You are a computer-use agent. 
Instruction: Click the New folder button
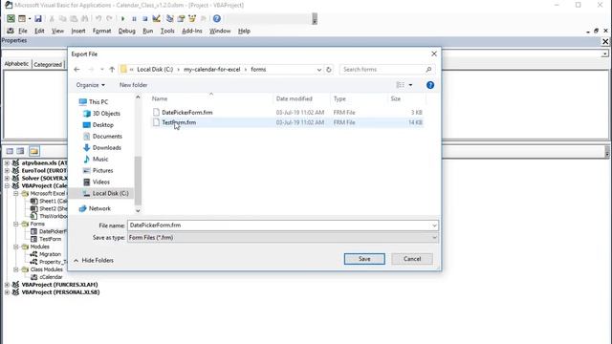tap(134, 85)
